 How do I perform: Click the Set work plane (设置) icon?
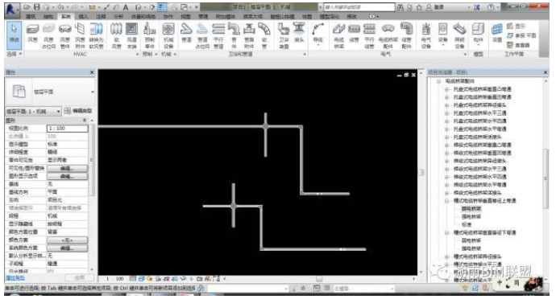(497, 33)
